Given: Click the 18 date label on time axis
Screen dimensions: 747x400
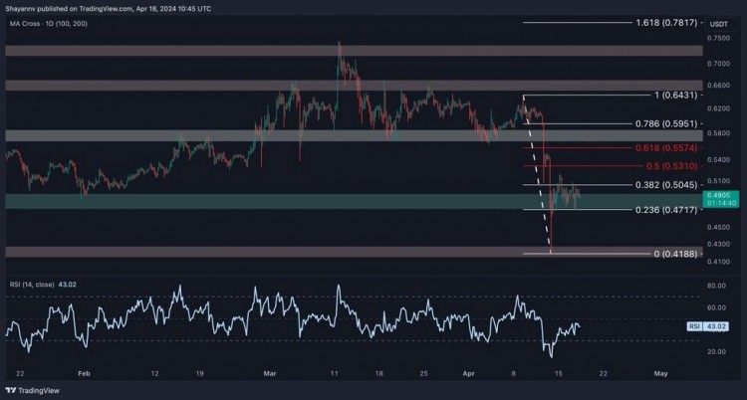Looking at the screenshot, I should click(379, 374).
